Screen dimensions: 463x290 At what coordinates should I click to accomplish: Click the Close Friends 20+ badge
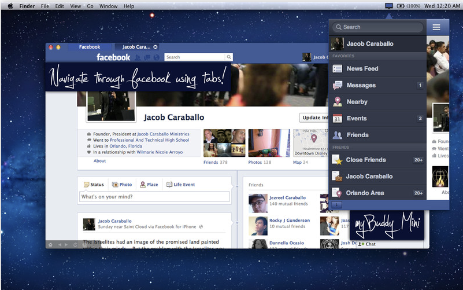[418, 160]
